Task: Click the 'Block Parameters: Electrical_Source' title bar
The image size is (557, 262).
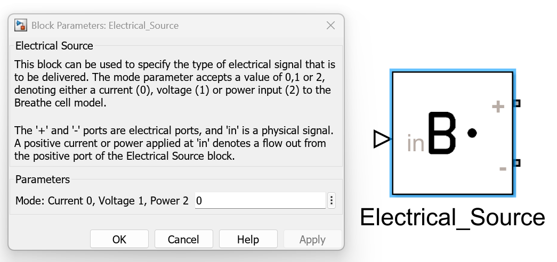Action: pos(105,26)
